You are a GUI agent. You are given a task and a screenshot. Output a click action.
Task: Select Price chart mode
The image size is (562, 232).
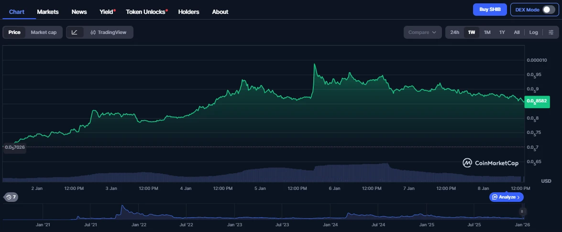click(x=14, y=32)
